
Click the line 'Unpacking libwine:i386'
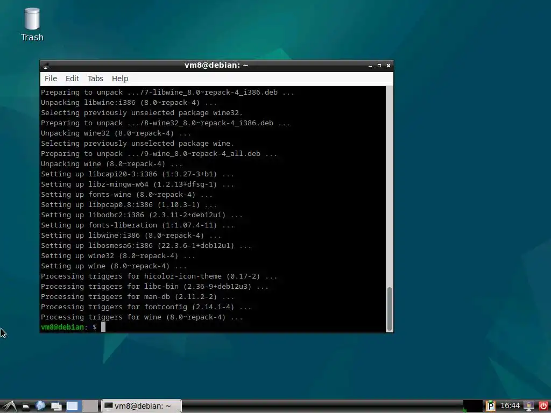(129, 103)
